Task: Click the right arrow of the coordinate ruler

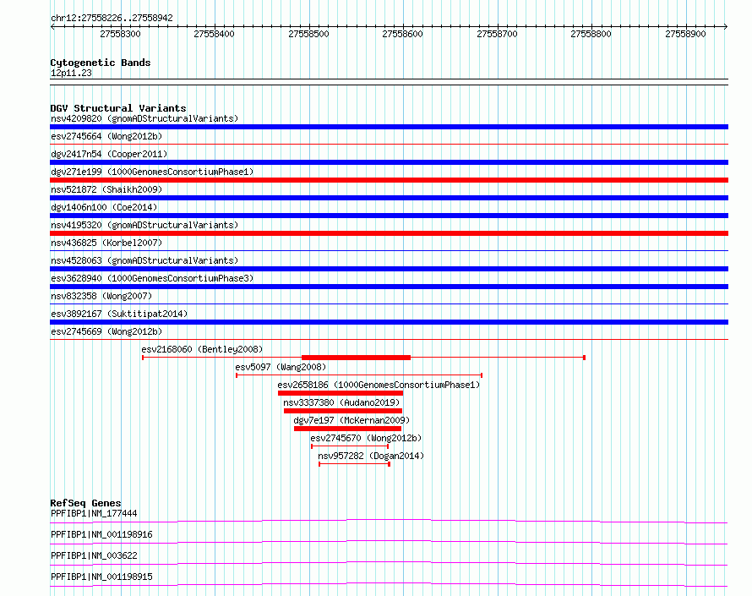Action: [726, 26]
